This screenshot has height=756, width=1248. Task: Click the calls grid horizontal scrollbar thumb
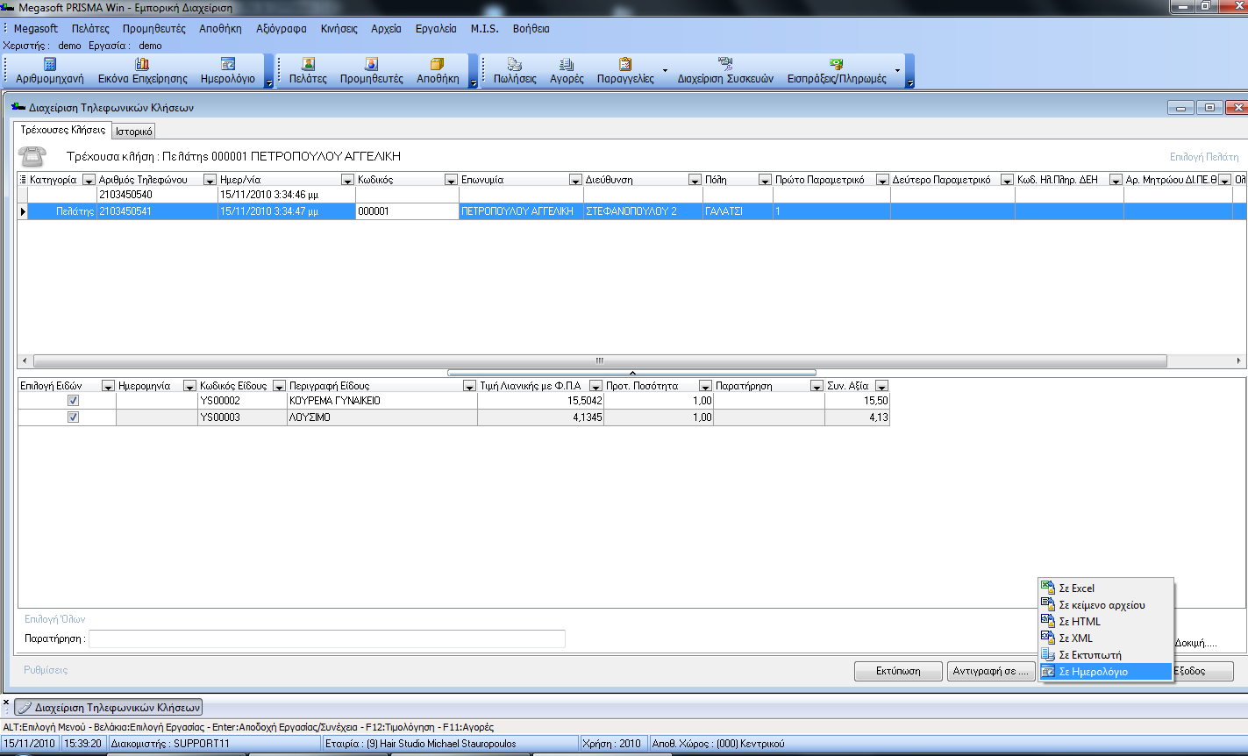tap(600, 360)
